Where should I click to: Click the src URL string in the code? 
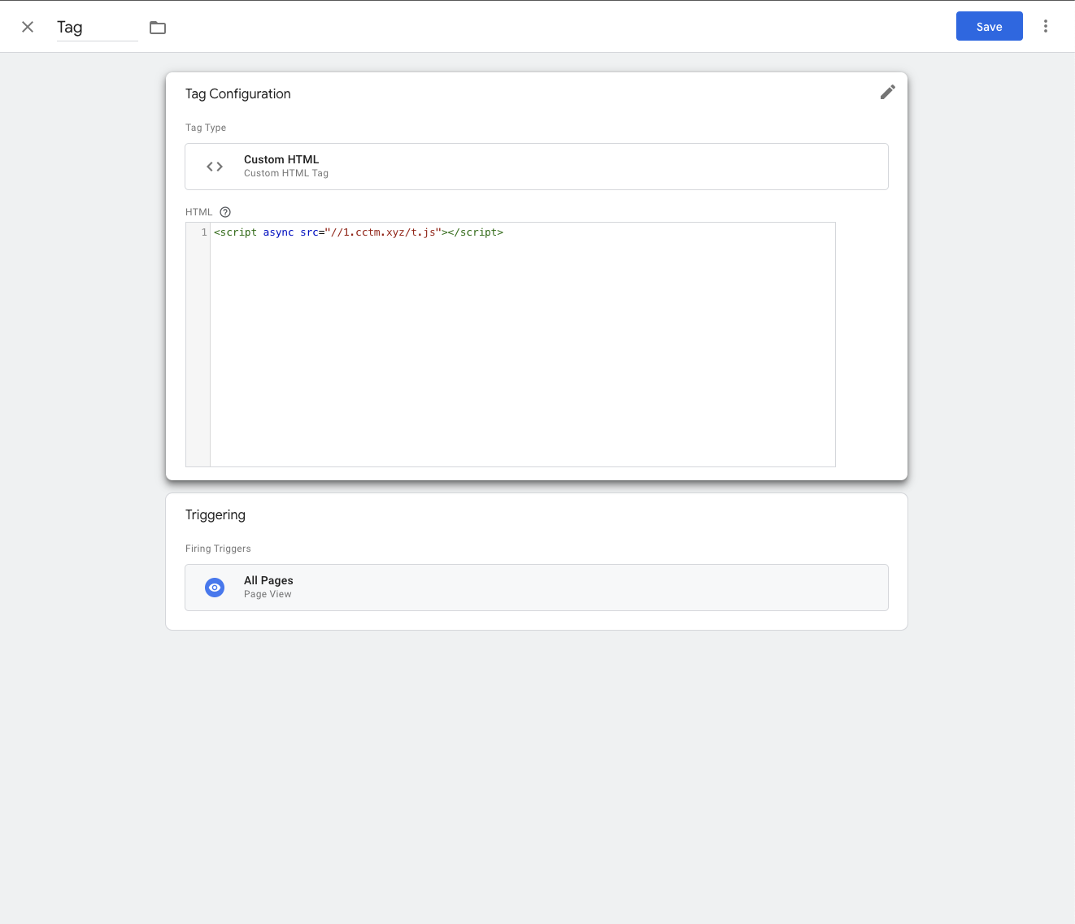[383, 232]
